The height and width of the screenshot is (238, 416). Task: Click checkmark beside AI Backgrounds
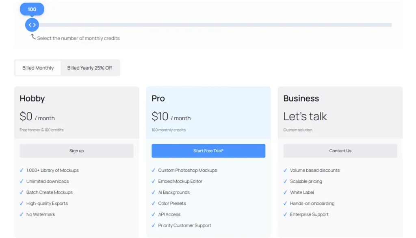(x=153, y=193)
